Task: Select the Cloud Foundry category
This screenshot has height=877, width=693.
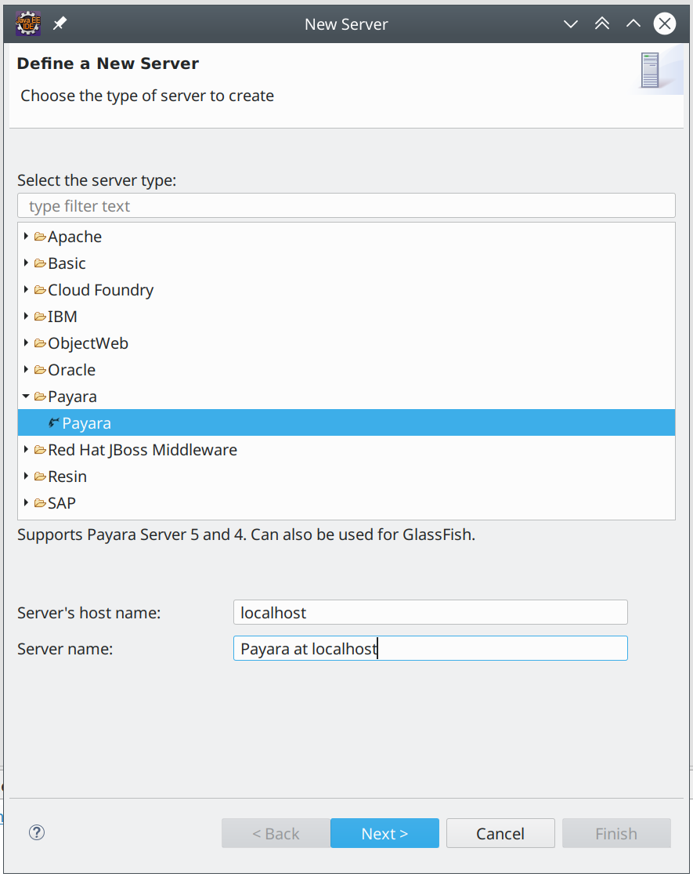Action: [100, 289]
